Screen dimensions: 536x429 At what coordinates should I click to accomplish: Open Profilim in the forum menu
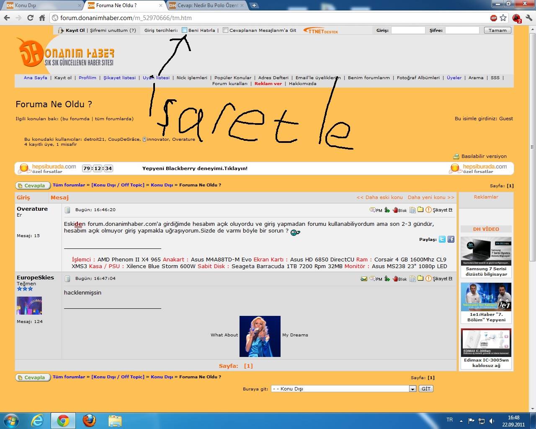88,78
